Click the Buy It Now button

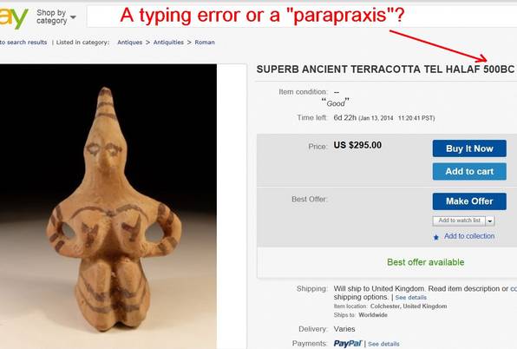click(x=469, y=148)
